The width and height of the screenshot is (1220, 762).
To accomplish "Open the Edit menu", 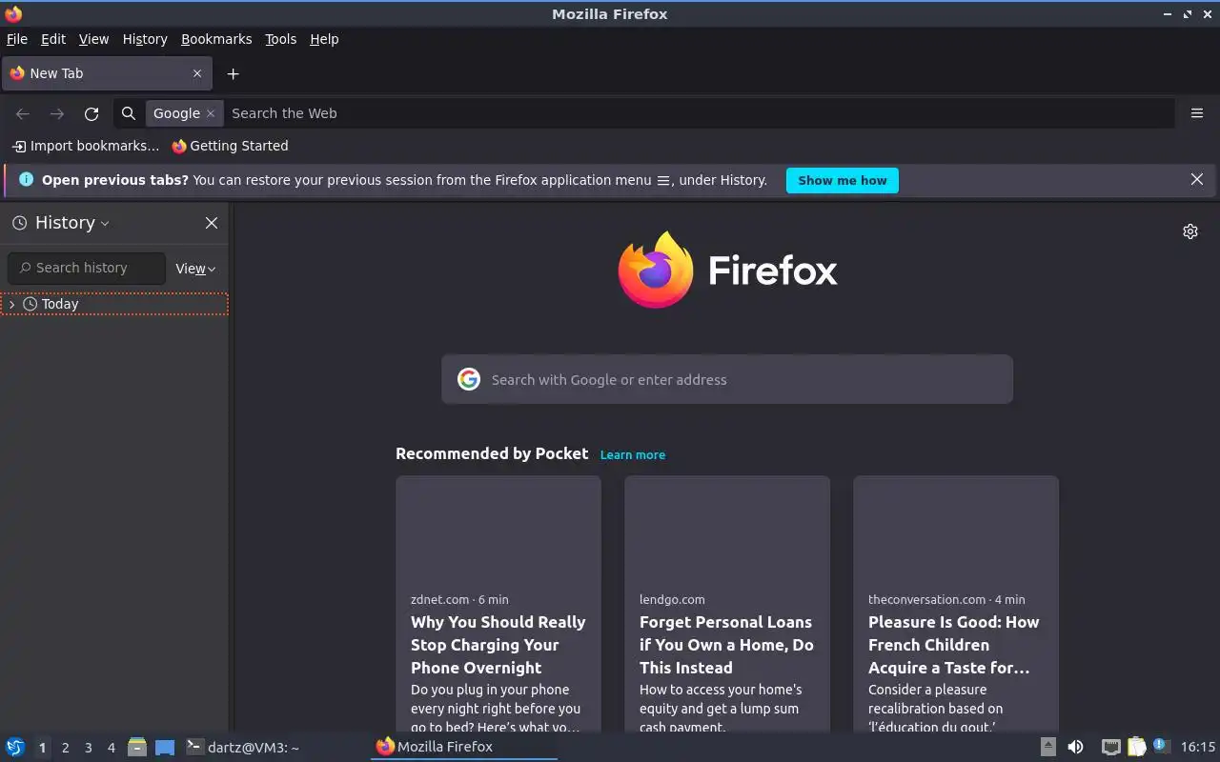I will coord(53,39).
